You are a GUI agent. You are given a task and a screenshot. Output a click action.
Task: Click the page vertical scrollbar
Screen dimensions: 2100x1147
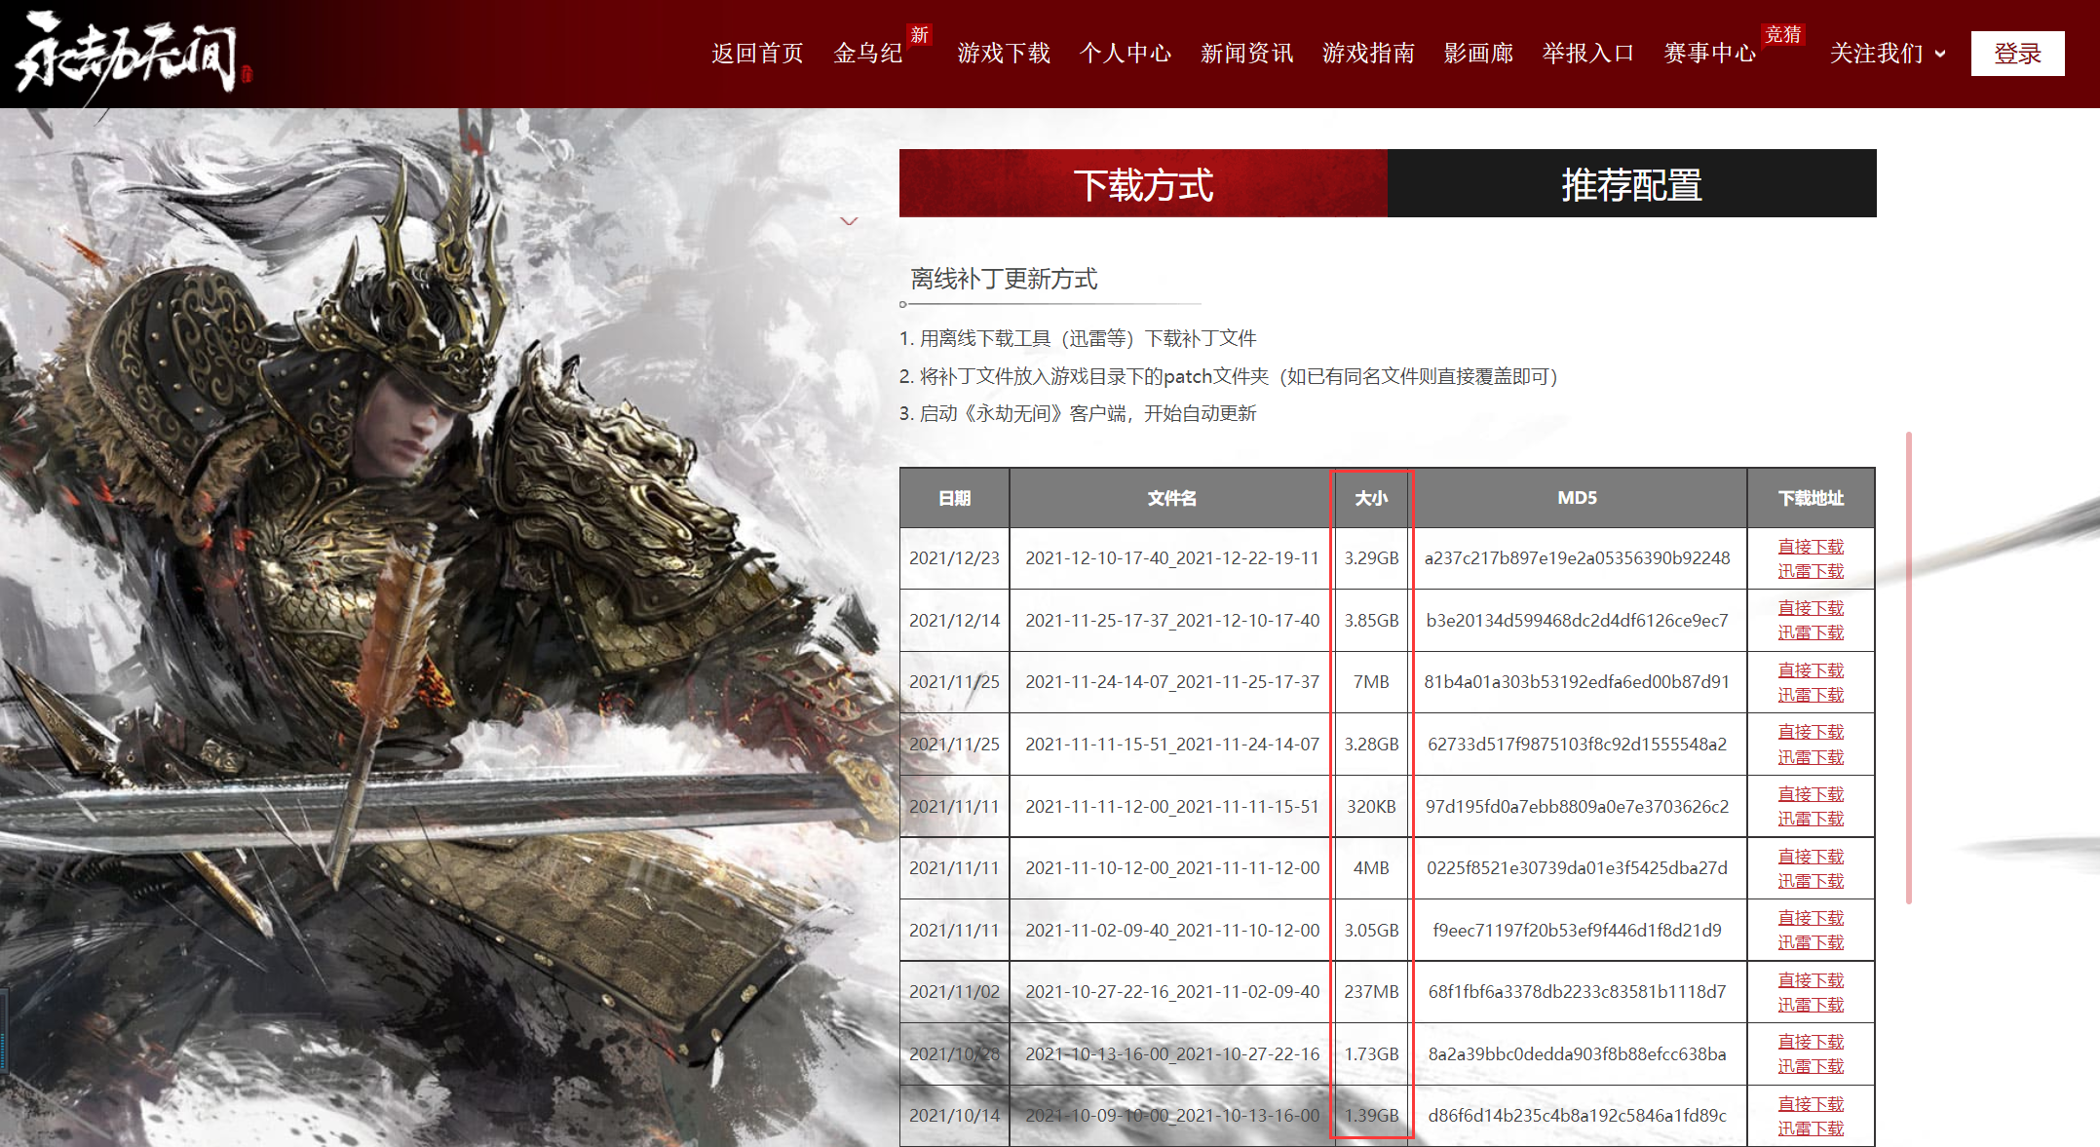pyautogui.click(x=1908, y=668)
